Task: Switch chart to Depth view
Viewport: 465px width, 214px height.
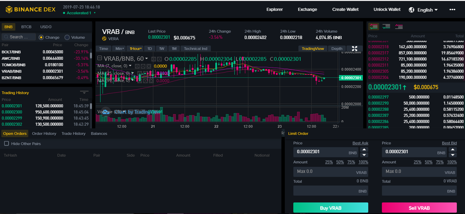Action: tap(337, 49)
